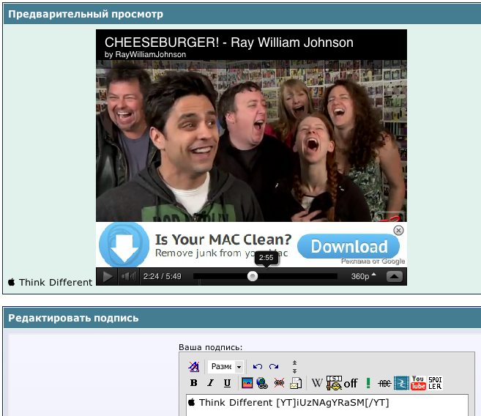Toggle bold formatting

tap(193, 383)
